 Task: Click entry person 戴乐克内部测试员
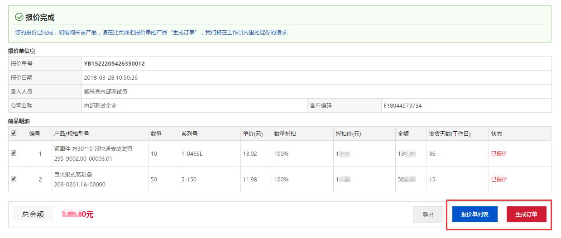pos(105,92)
